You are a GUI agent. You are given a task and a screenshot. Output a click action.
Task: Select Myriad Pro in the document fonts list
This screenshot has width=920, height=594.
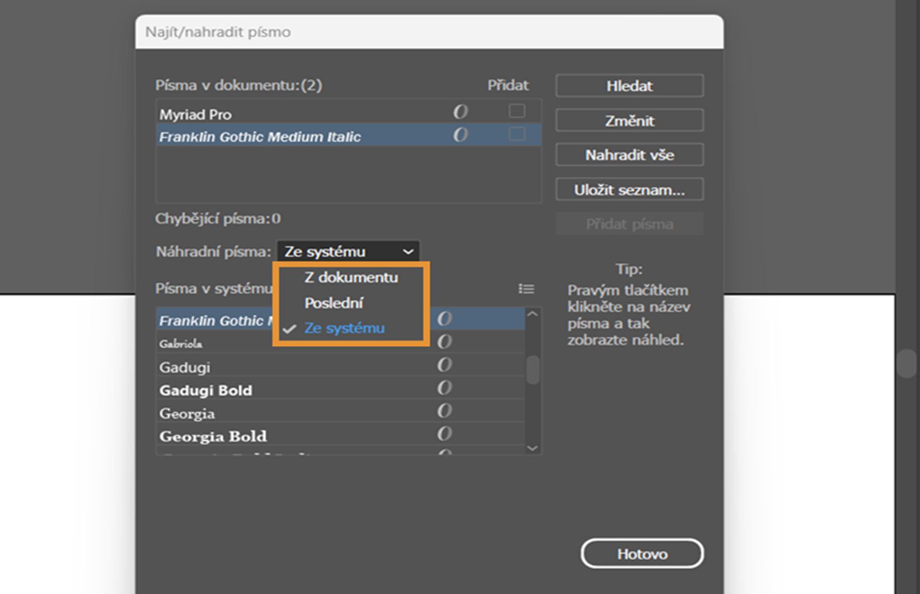click(x=195, y=114)
